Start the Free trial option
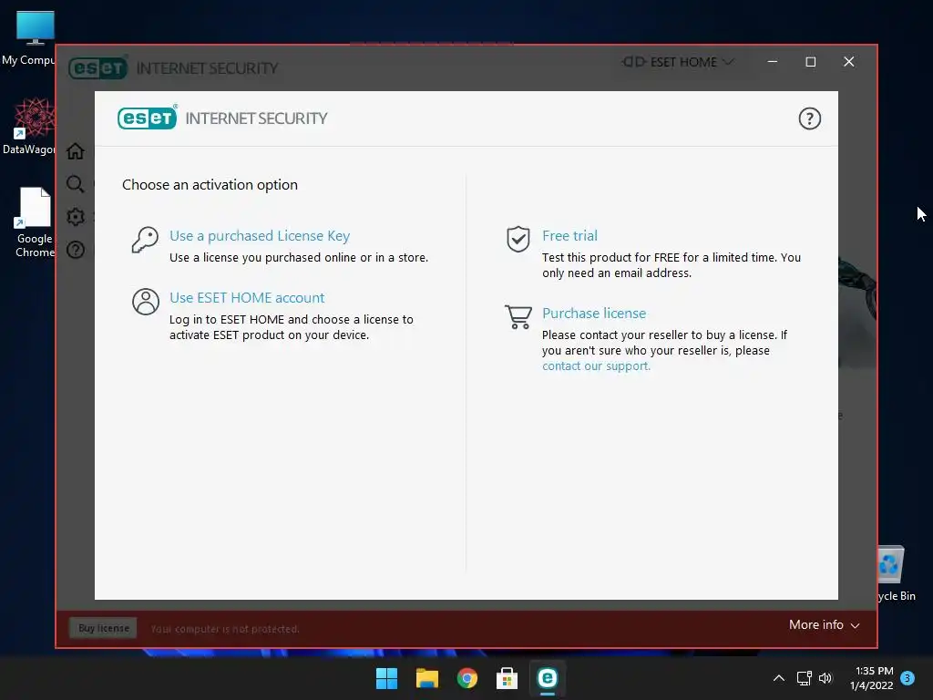Image resolution: width=933 pixels, height=700 pixels. point(569,236)
